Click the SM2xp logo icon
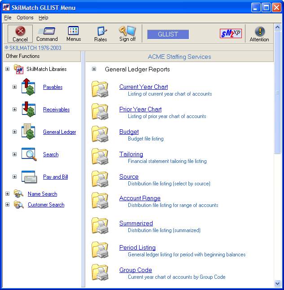The width and height of the screenshot is (284, 290). [231, 34]
